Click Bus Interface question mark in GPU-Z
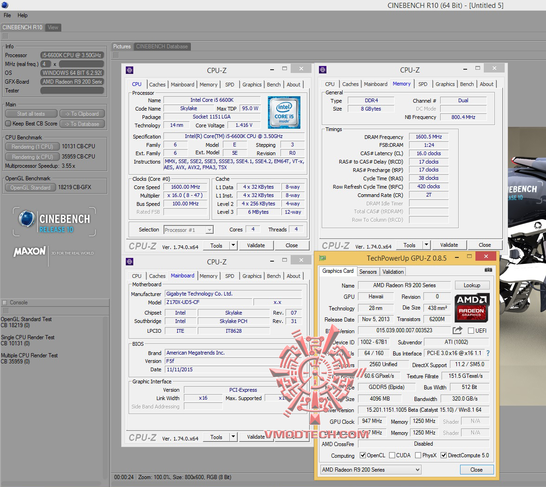This screenshot has height=487, width=546. click(488, 353)
